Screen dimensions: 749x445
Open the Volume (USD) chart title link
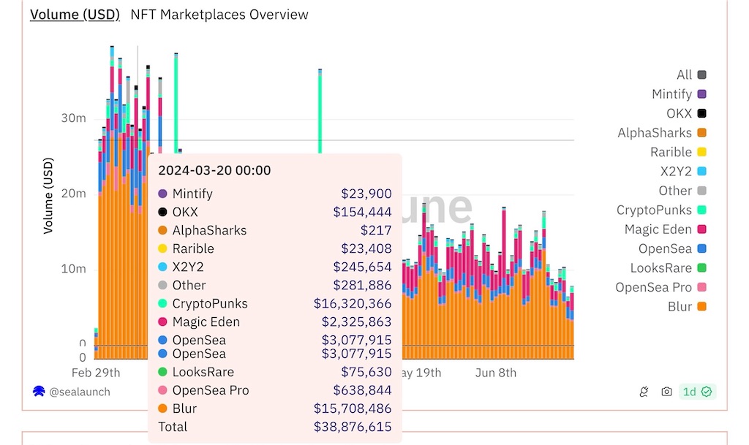click(75, 15)
